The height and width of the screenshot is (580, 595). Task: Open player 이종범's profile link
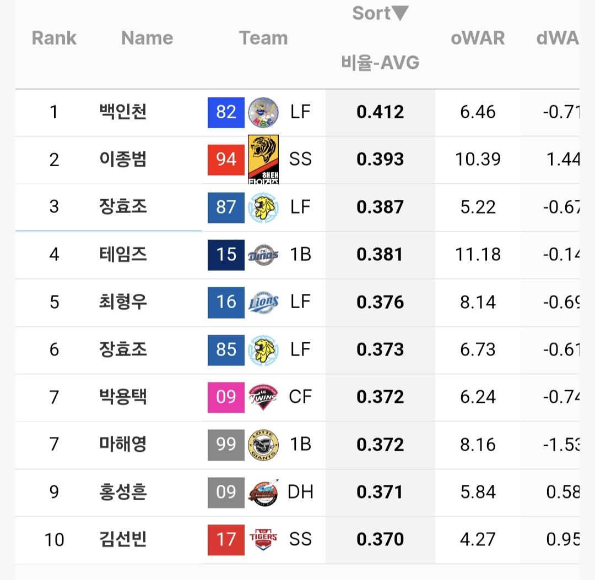(x=123, y=160)
